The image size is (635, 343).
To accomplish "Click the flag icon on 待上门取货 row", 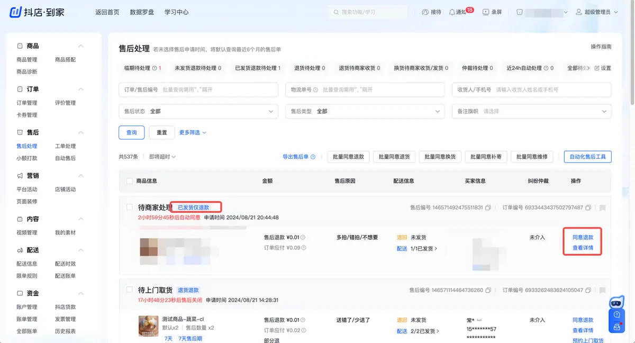I will (602, 290).
